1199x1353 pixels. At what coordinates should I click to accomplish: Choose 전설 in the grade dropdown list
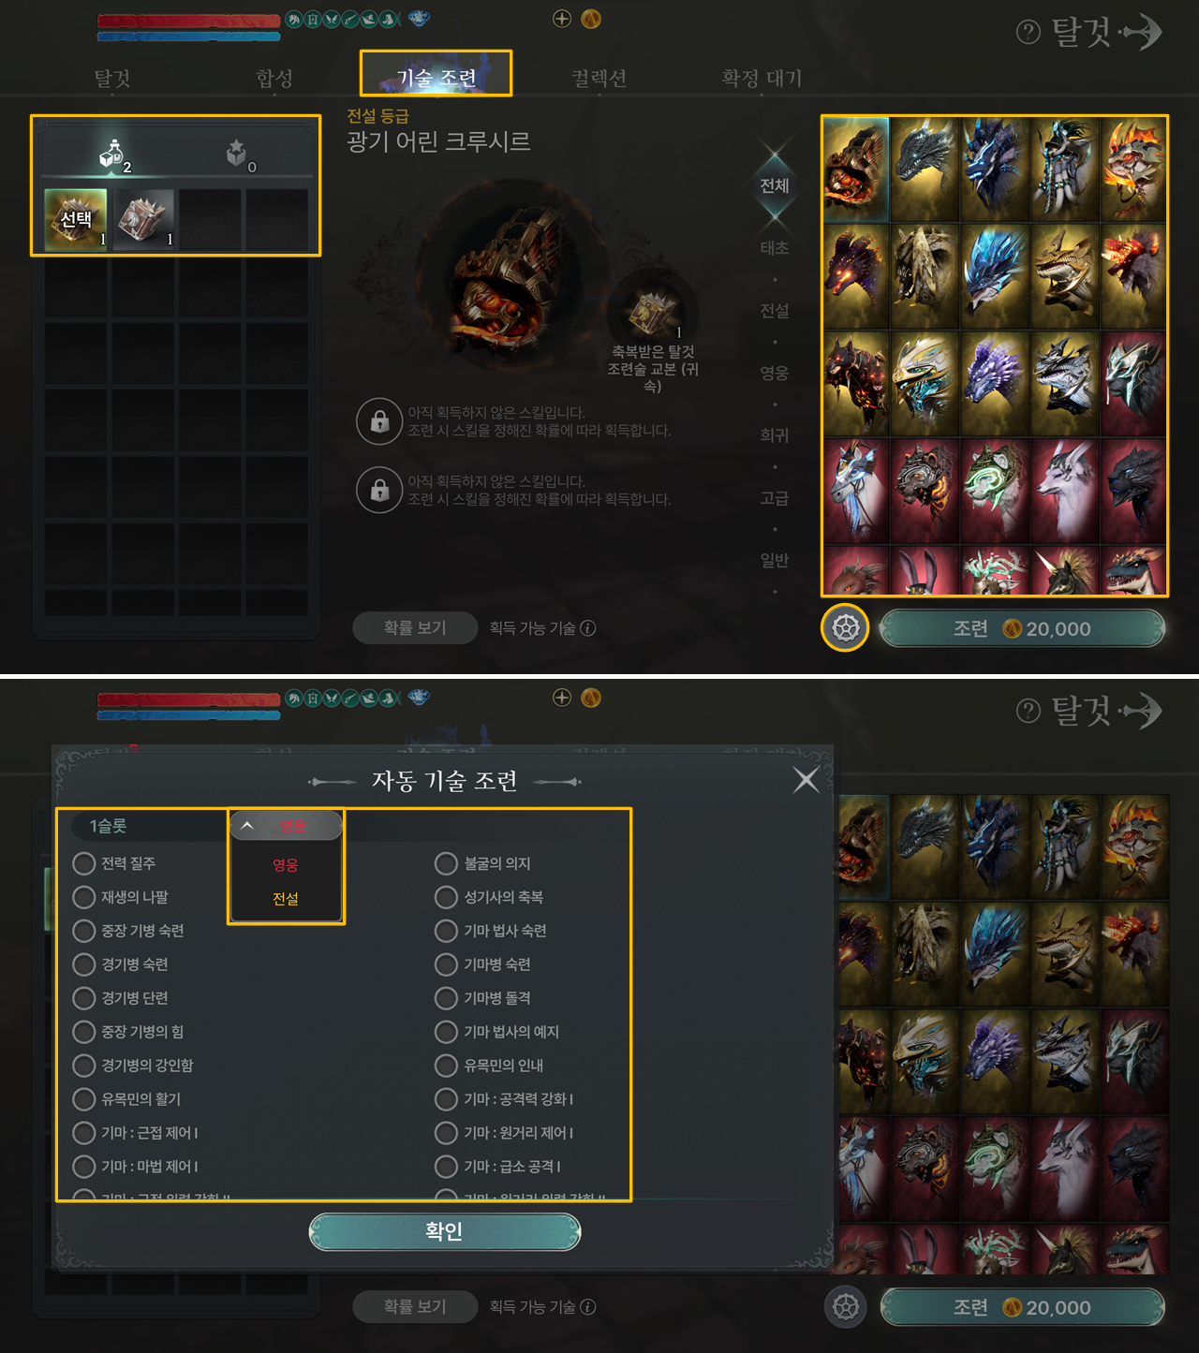click(x=286, y=899)
